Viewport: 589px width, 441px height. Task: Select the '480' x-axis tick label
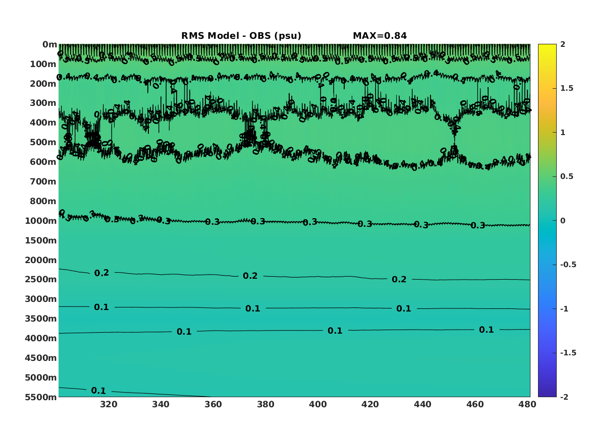(527, 404)
